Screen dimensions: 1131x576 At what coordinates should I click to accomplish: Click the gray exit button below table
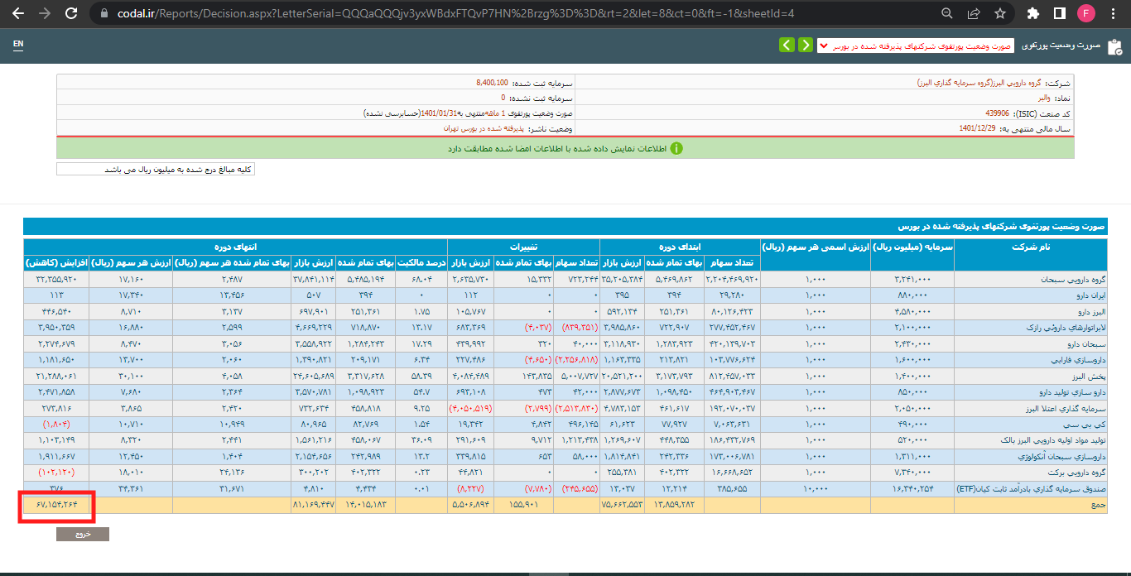pyautogui.click(x=82, y=534)
